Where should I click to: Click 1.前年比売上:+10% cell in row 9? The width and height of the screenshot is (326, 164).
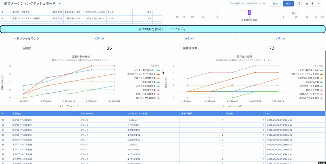(95, 18)
